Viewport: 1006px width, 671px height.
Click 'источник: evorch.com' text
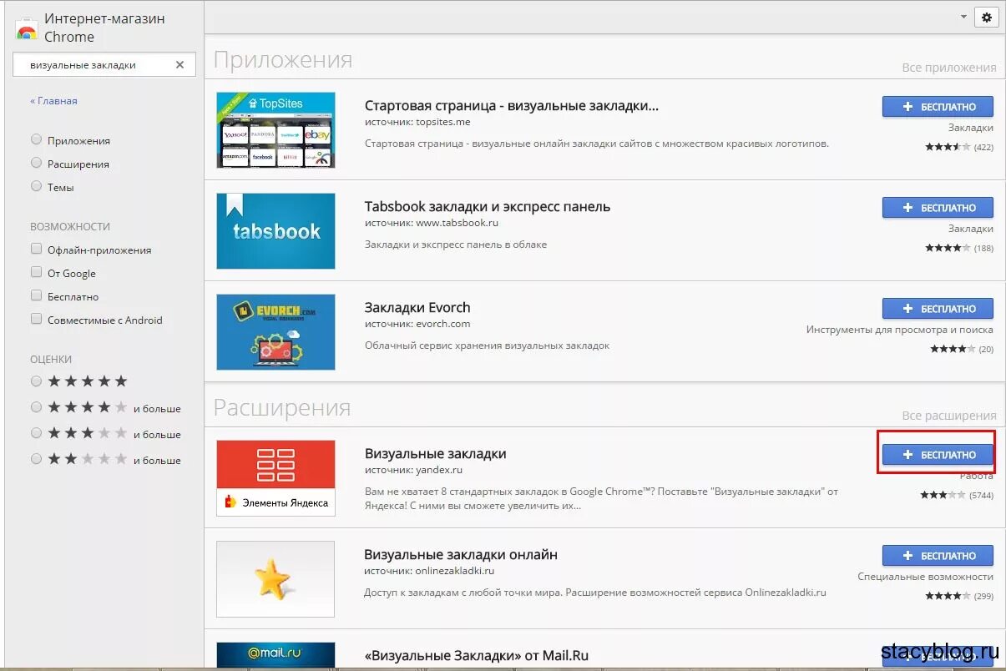tap(417, 324)
